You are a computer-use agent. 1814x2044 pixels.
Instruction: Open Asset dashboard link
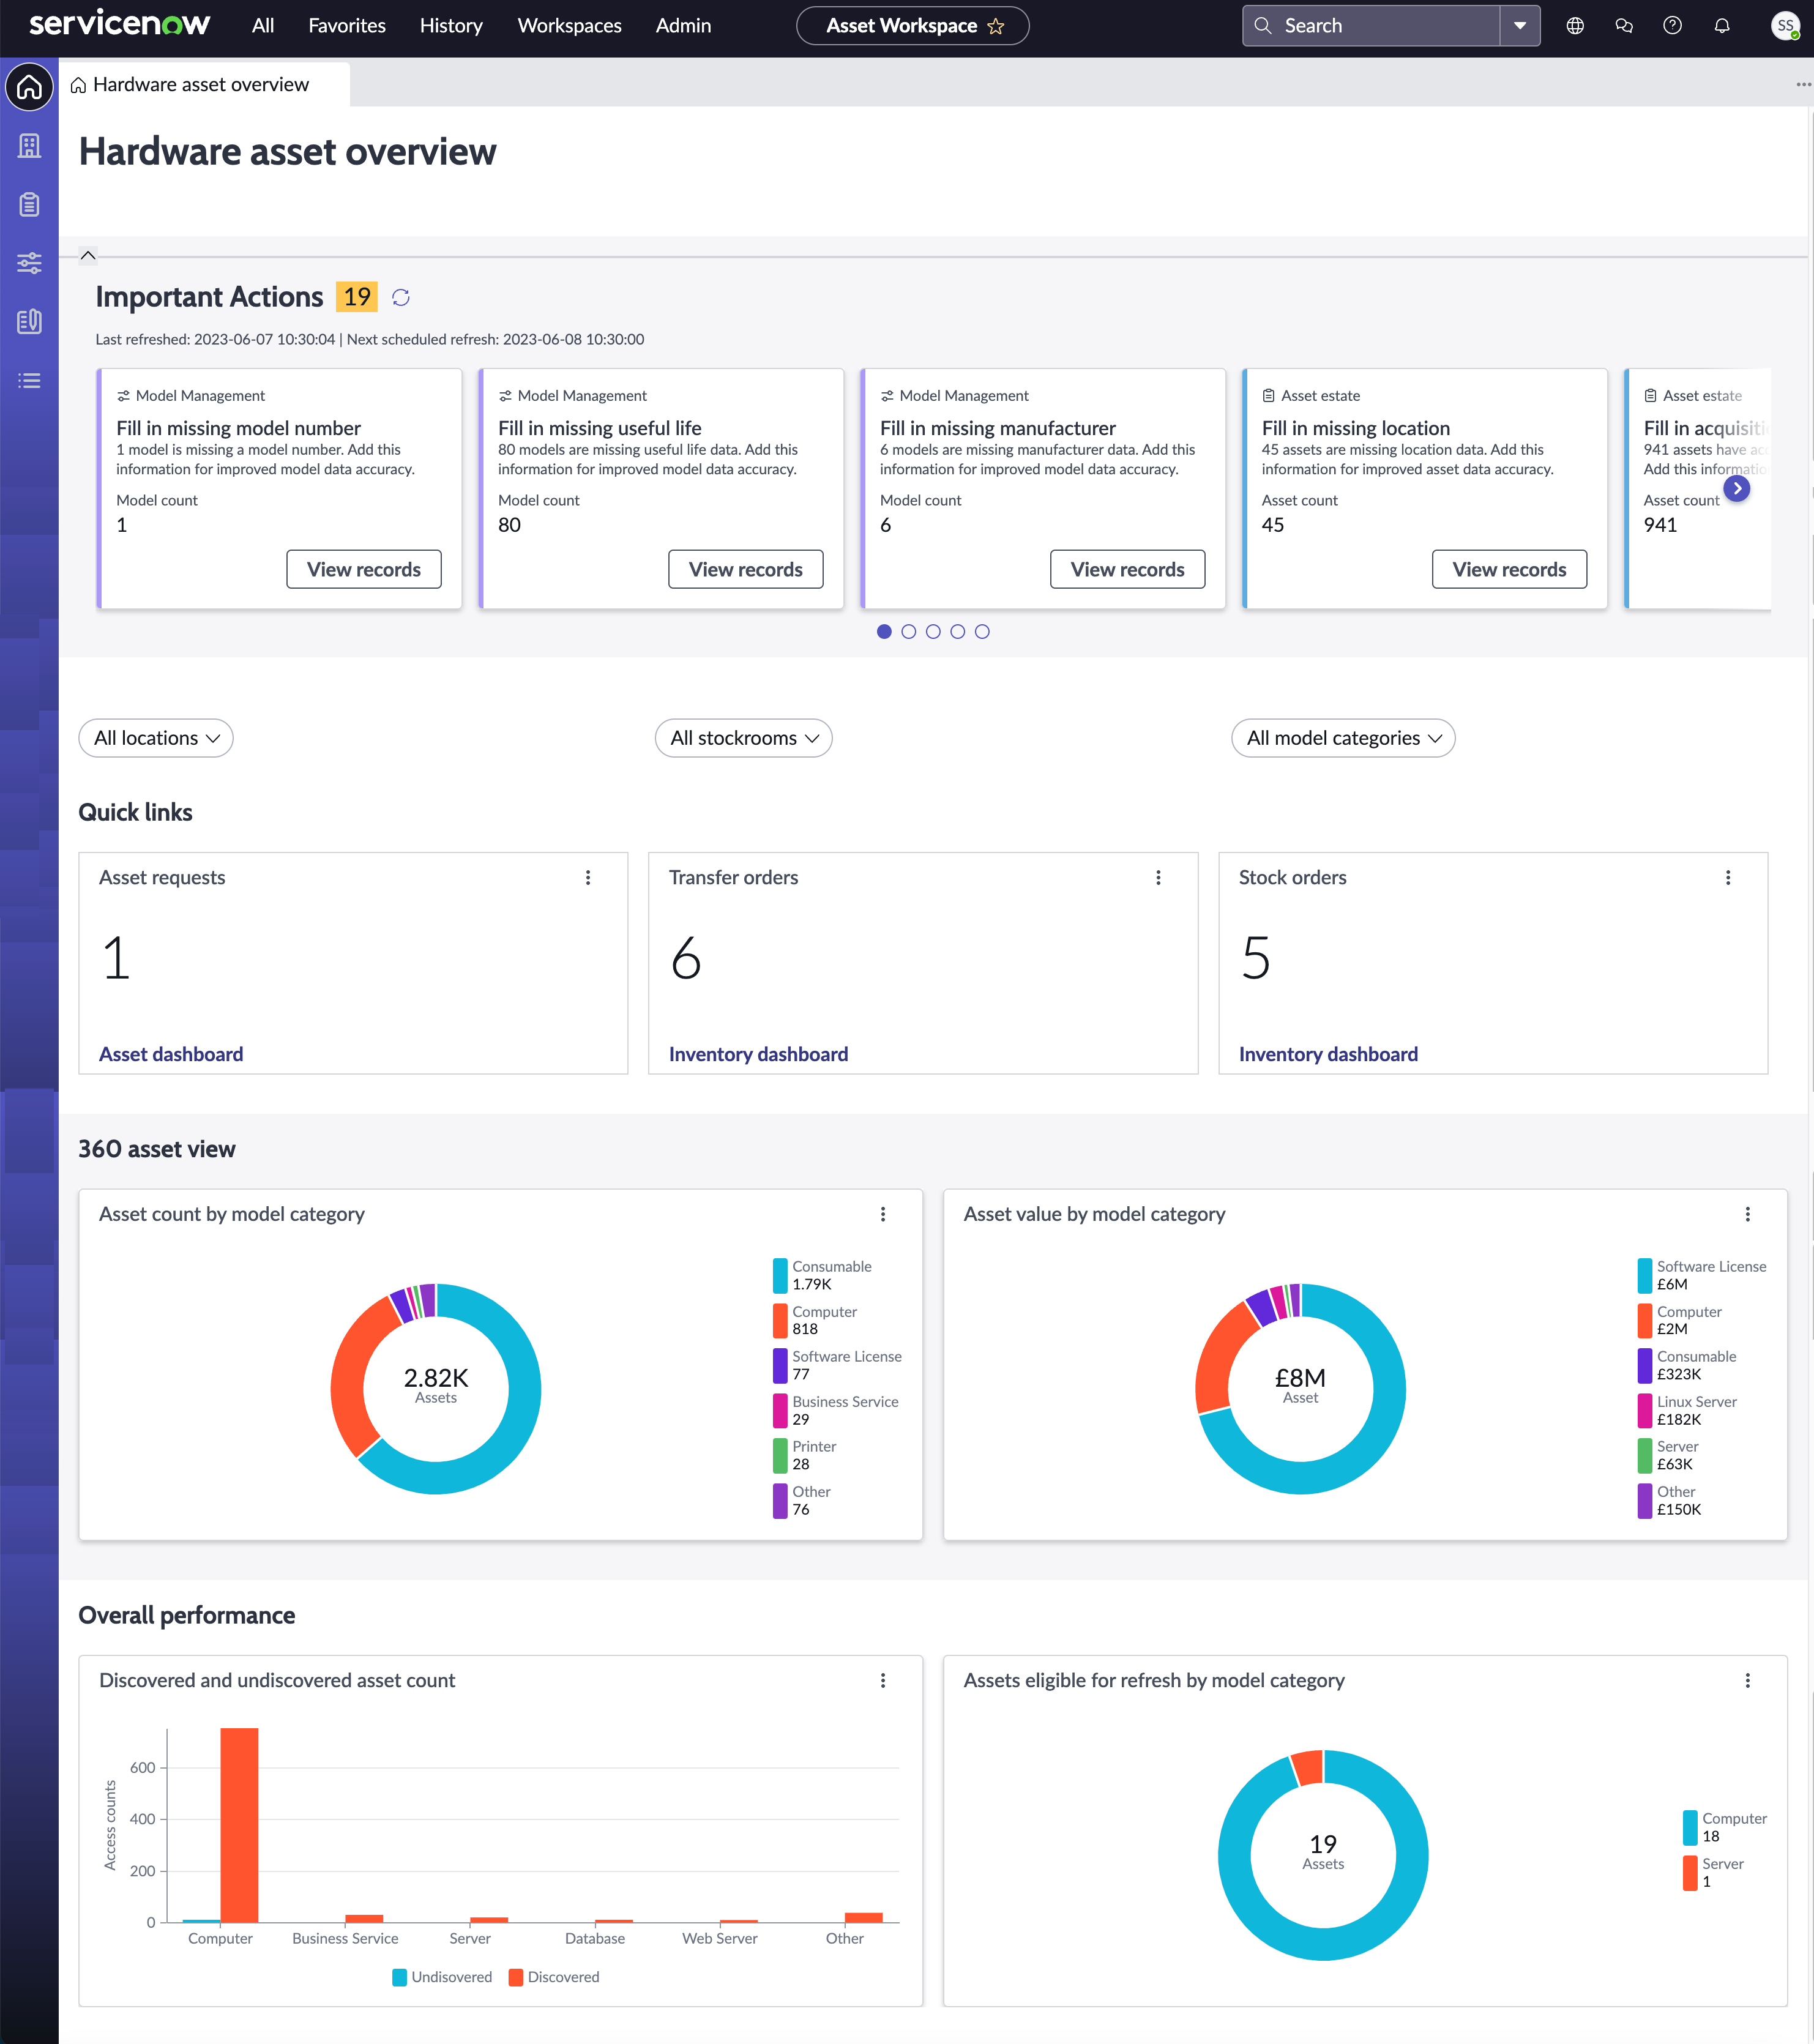pos(171,1053)
